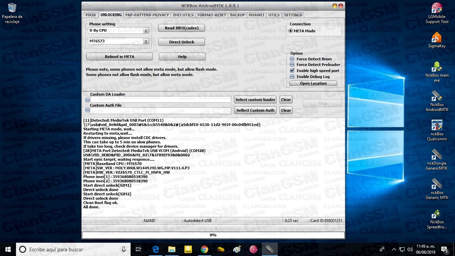Open Papelera de reciclaje
Screen dimensions: 455x256
click(x=12, y=9)
